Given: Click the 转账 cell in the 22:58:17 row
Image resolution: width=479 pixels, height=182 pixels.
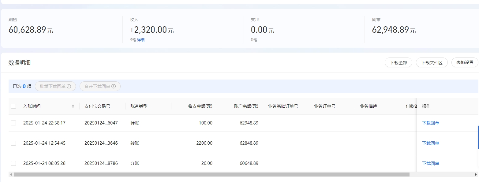Looking at the screenshot, I should point(135,123).
